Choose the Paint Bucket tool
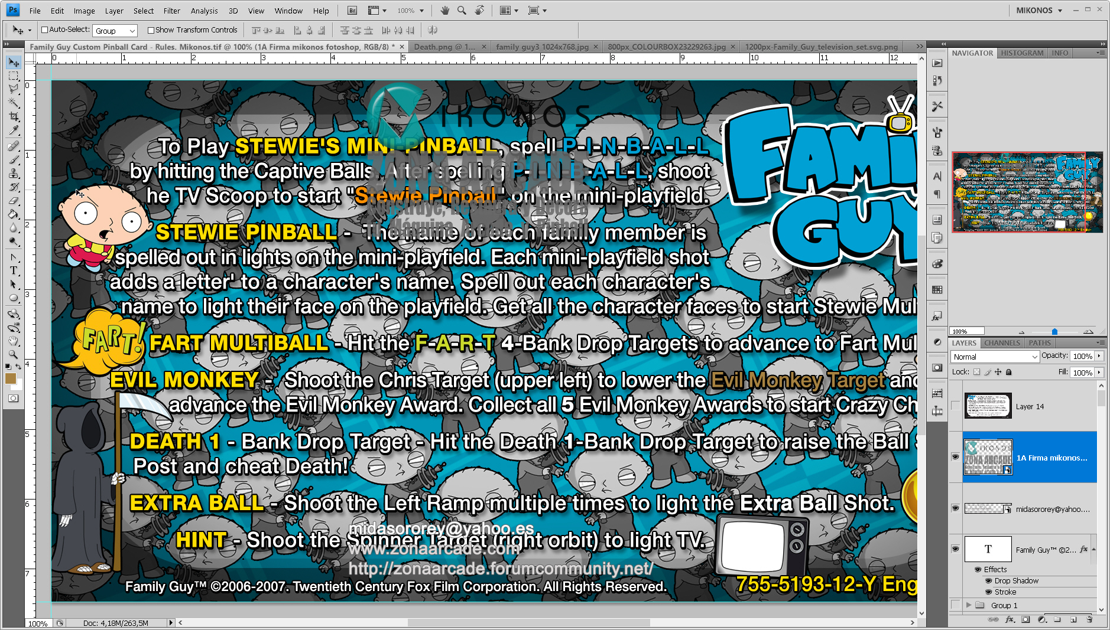Image resolution: width=1110 pixels, height=630 pixels. click(x=14, y=214)
